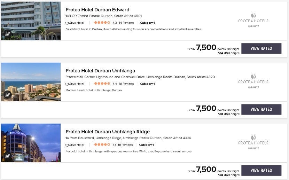289x180 pixels.
Task: Click the Protea Hotels logo in Umhlanga Ridge card
Action: pos(253,142)
